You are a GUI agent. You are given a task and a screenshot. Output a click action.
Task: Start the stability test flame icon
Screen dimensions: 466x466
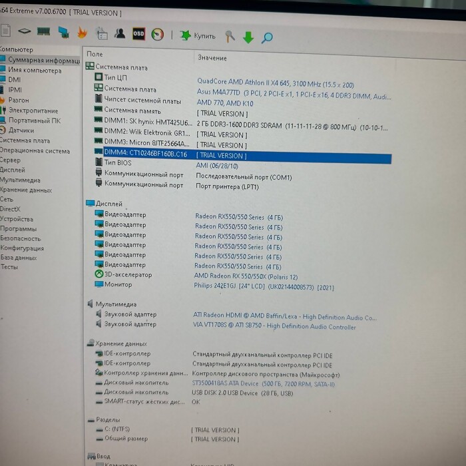click(83, 33)
